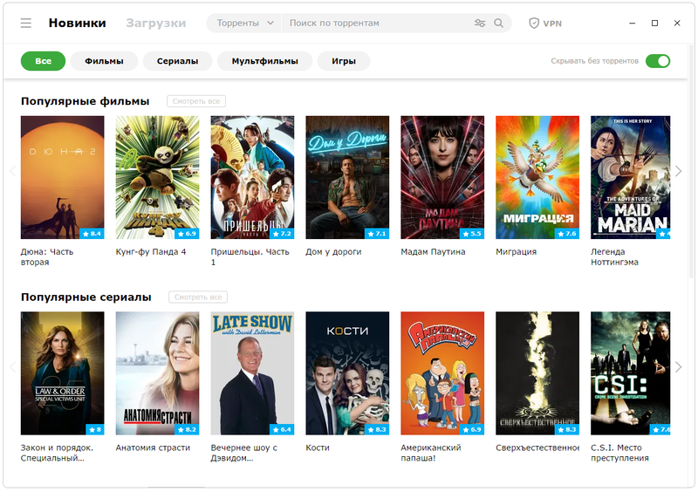Select the Все filter

tap(43, 61)
